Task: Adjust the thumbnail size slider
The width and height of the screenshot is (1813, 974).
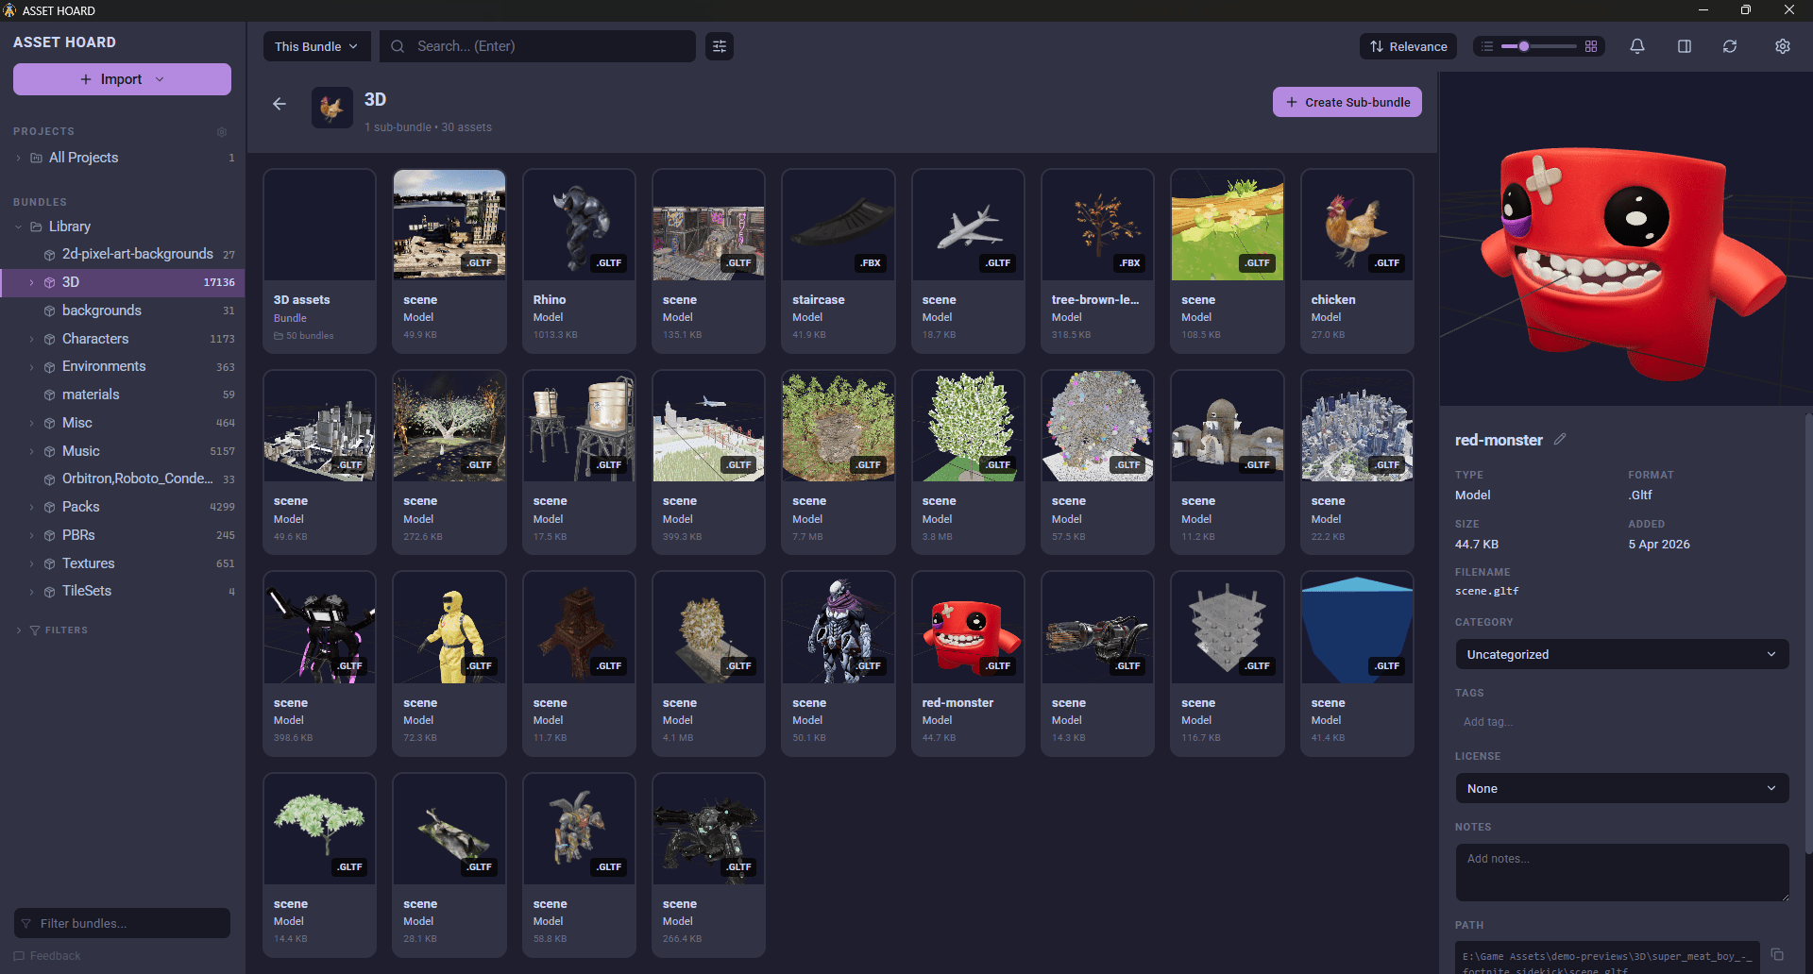Action: [x=1522, y=45]
